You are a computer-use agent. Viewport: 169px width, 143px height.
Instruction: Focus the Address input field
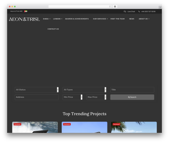[37, 97]
